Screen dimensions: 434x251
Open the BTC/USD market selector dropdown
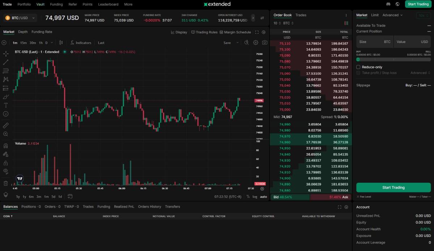[20, 18]
